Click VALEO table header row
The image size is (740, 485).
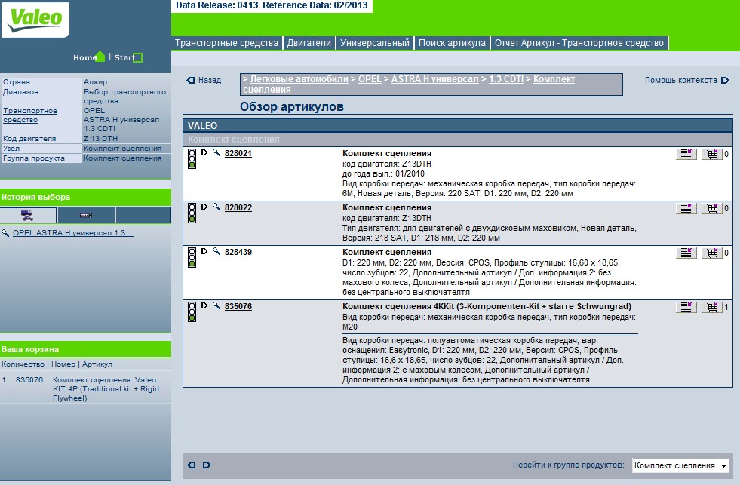click(457, 125)
